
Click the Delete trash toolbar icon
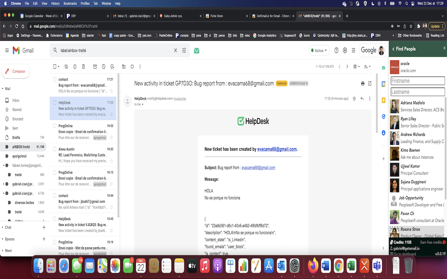point(83,67)
